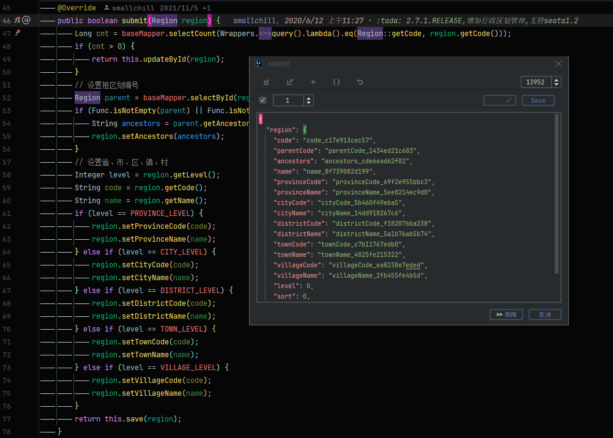Click the name field with pencil icon
613x438 pixels.
(500, 100)
